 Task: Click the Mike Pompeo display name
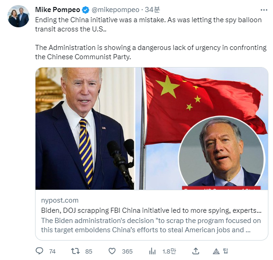[58, 10]
